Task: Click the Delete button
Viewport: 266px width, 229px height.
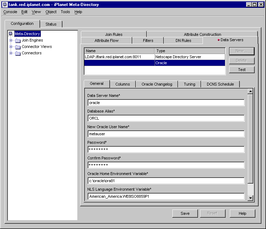Action: pos(242,60)
